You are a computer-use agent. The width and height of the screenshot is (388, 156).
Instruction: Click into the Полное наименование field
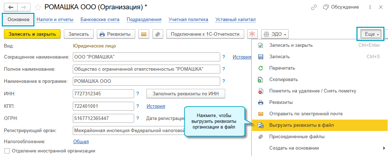(146, 69)
